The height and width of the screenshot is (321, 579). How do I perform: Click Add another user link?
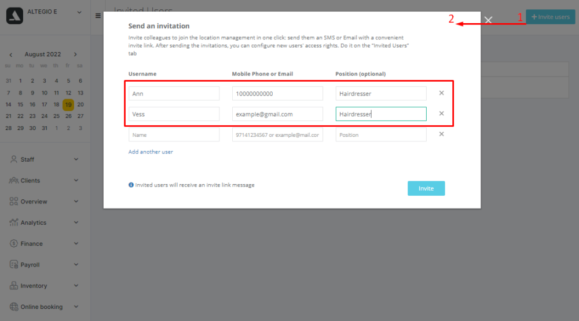[151, 152]
